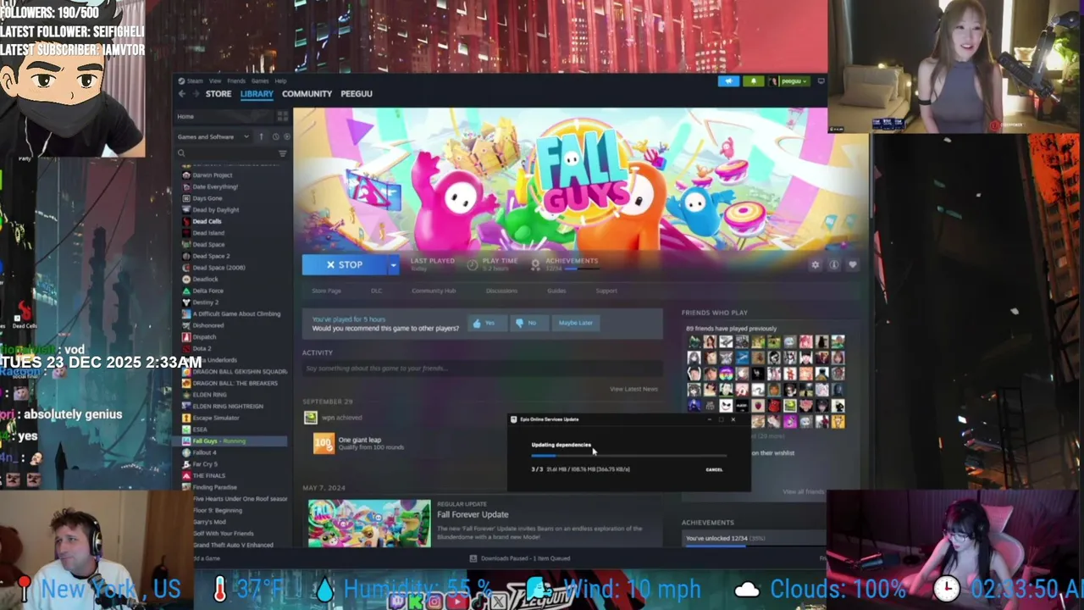The width and height of the screenshot is (1084, 610).
Task: Select Dead by Daylight in the game list
Action: point(215,209)
